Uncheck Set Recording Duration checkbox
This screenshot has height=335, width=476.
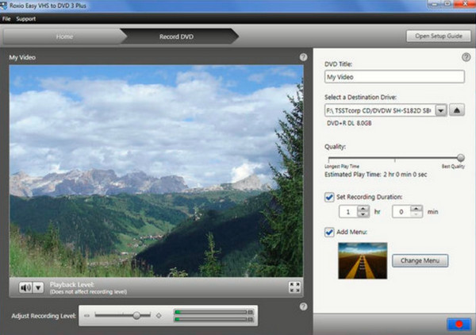click(x=329, y=197)
